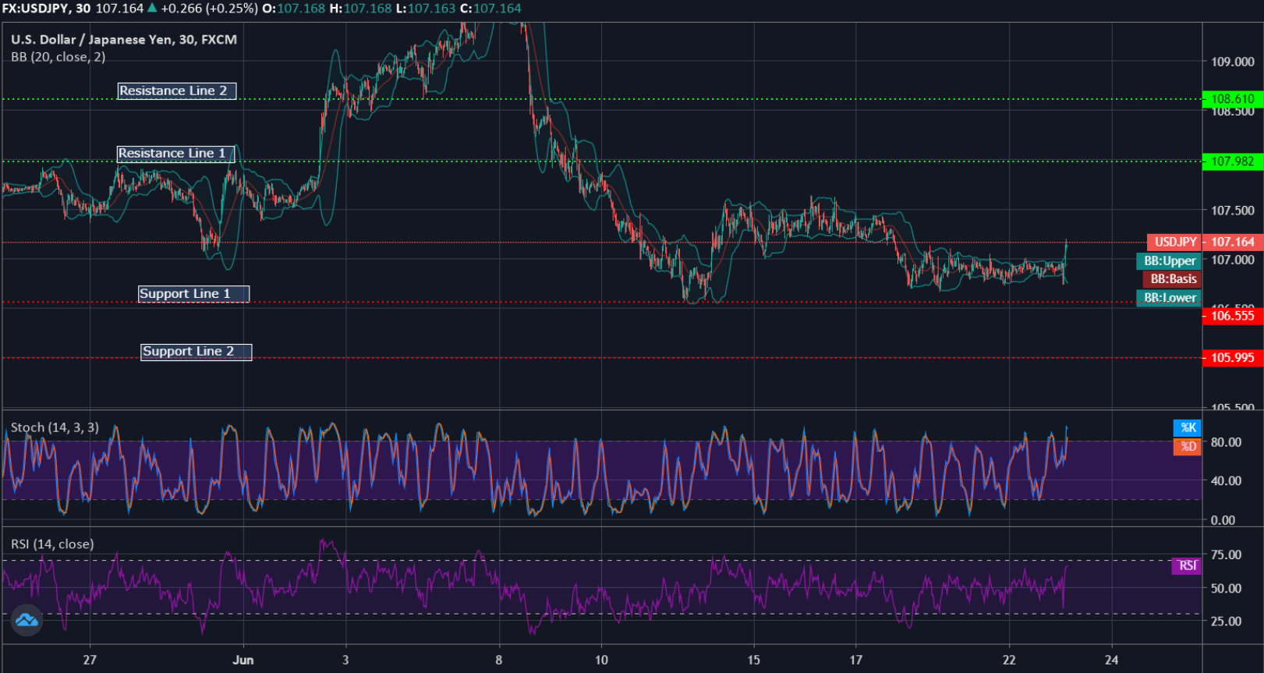Click the 75.00 RSI scale value
The image size is (1264, 673).
point(1226,555)
